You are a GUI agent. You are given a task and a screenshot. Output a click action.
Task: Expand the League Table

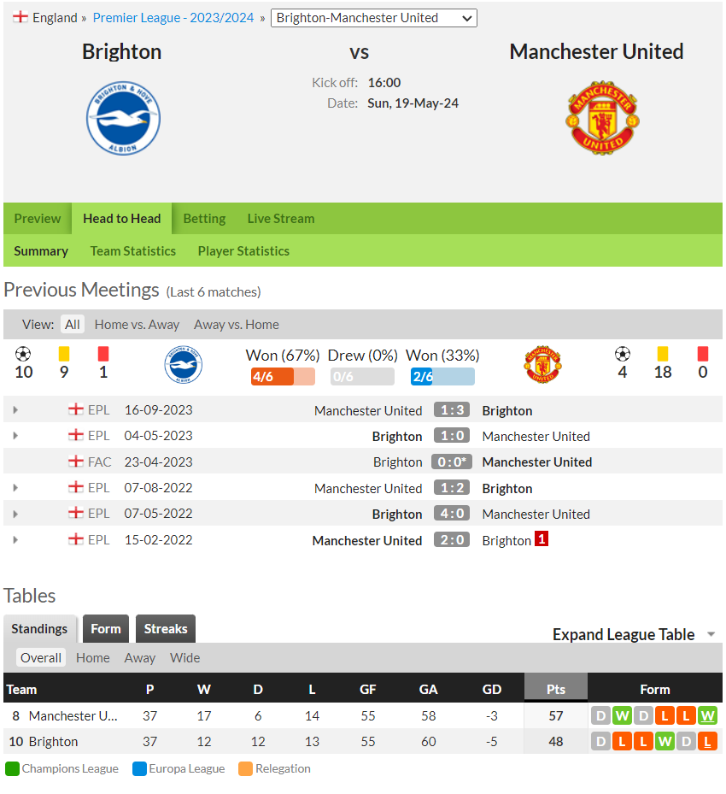click(634, 634)
